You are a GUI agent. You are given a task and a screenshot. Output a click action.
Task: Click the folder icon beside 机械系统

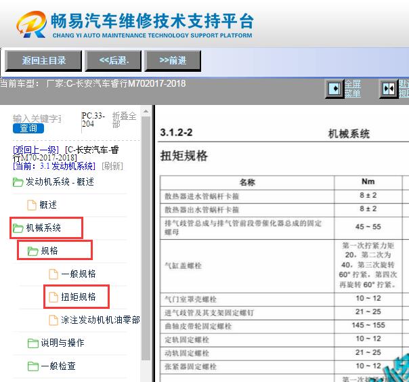(x=18, y=228)
